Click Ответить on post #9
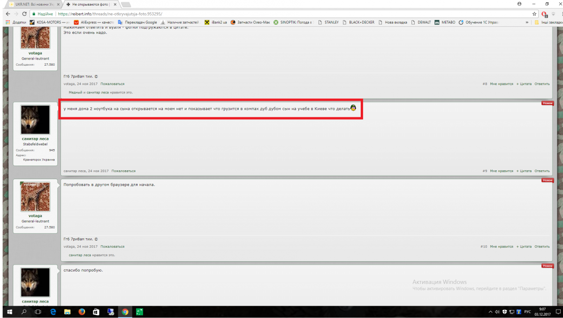This screenshot has height=318, width=563. tap(542, 171)
